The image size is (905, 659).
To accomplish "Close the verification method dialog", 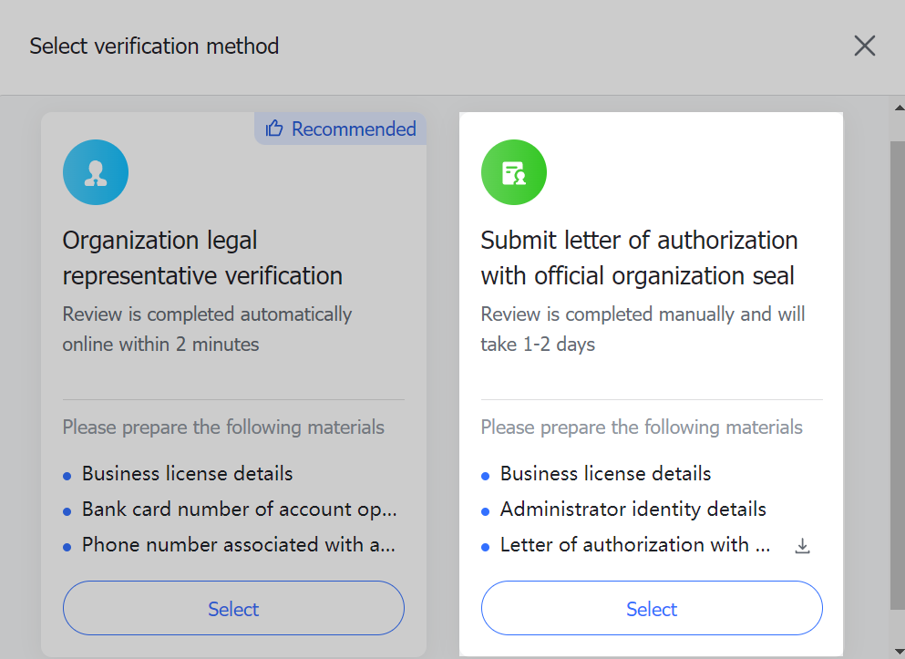I will click(x=864, y=46).
